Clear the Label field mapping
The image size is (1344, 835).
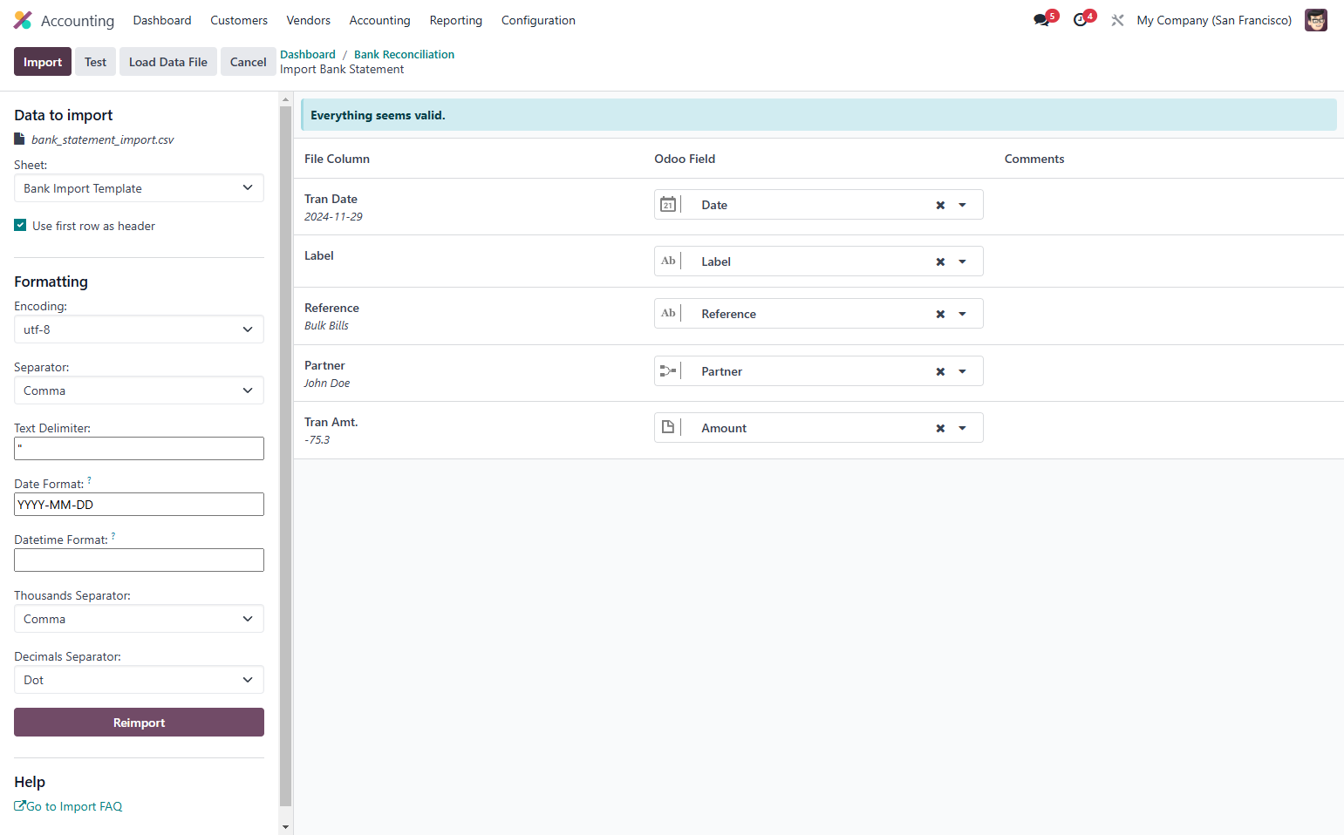pyautogui.click(x=940, y=262)
